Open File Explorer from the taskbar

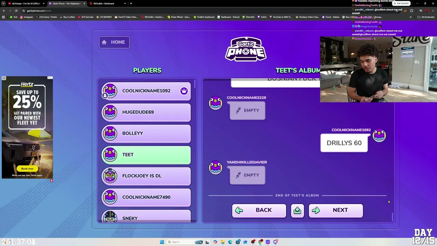pyautogui.click(x=223, y=242)
